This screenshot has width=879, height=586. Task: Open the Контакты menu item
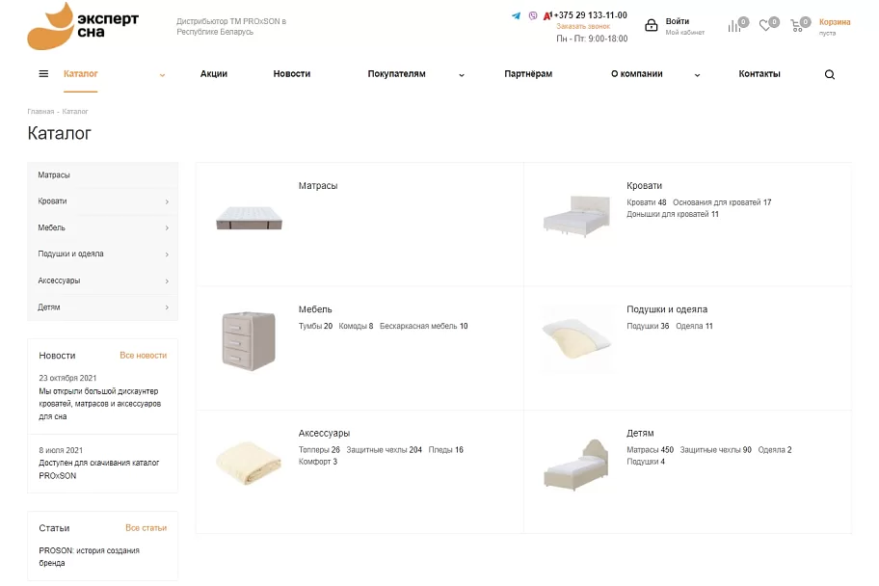point(759,73)
